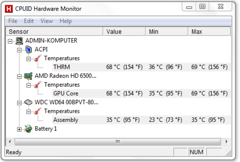240x162 pixels.
Task: Click the ADMIN-KOMPUTER computer icon
Action: click(x=19, y=41)
